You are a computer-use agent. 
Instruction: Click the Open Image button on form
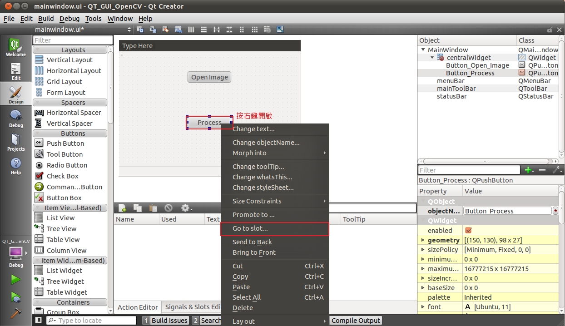coord(209,77)
